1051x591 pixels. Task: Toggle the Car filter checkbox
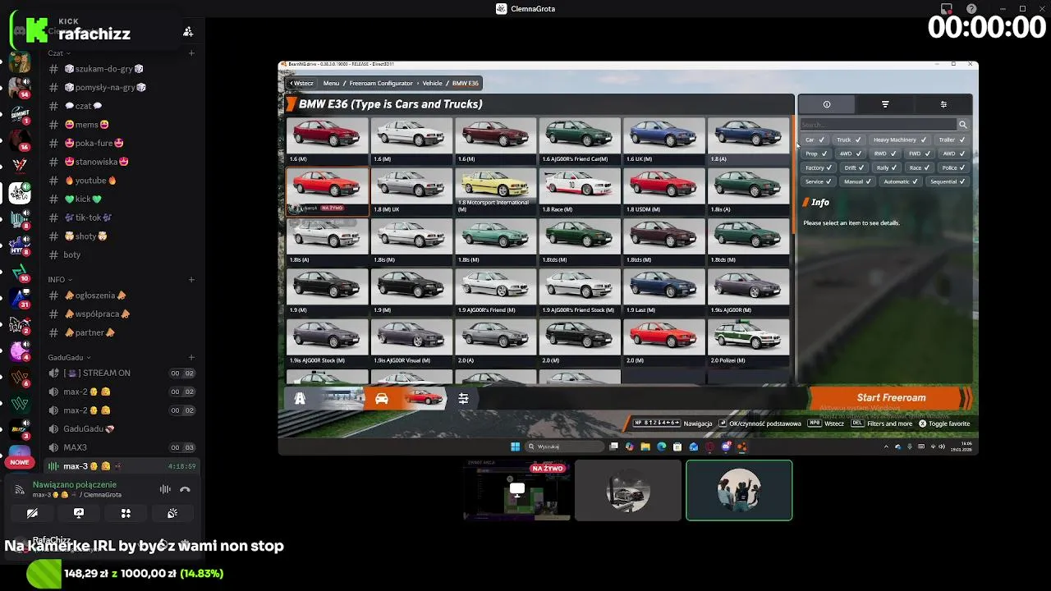[814, 140]
